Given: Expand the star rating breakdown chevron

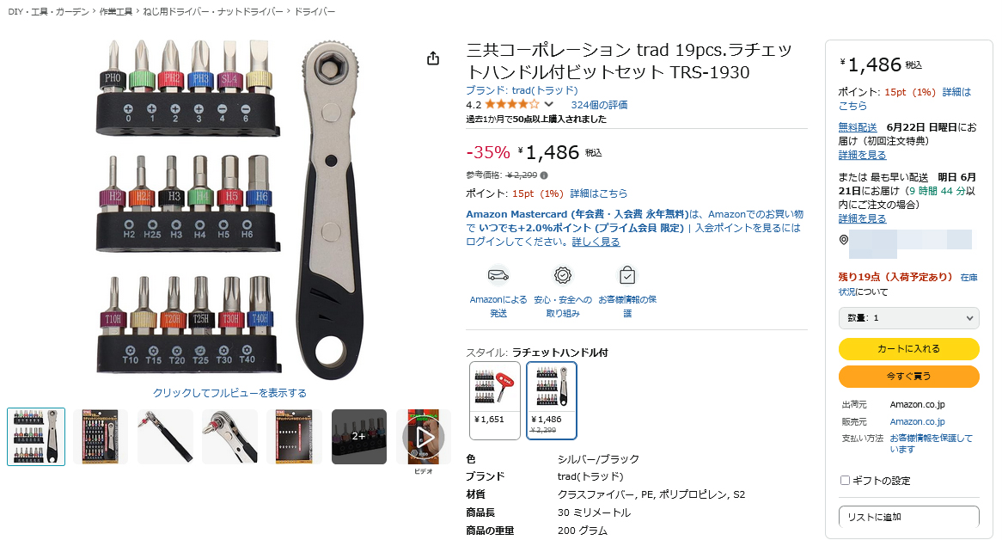Looking at the screenshot, I should point(549,104).
